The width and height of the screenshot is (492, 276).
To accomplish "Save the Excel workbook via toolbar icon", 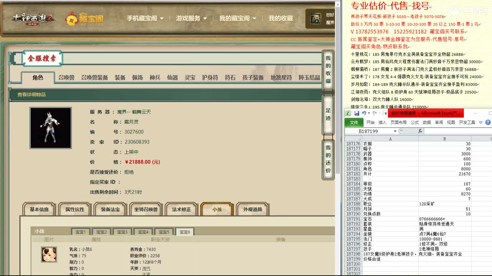I will coord(356,113).
